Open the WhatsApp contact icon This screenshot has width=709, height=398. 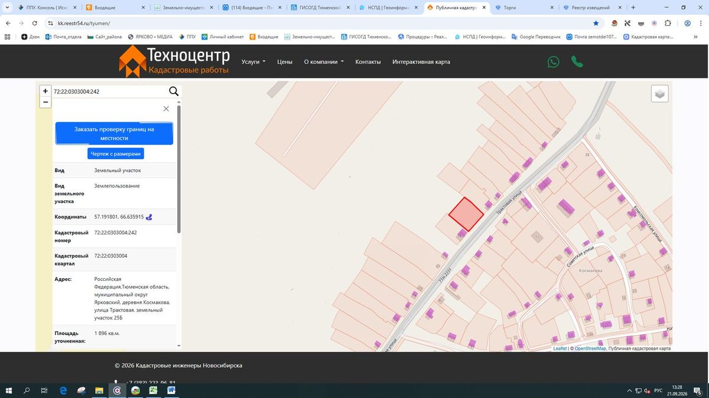[x=553, y=61]
